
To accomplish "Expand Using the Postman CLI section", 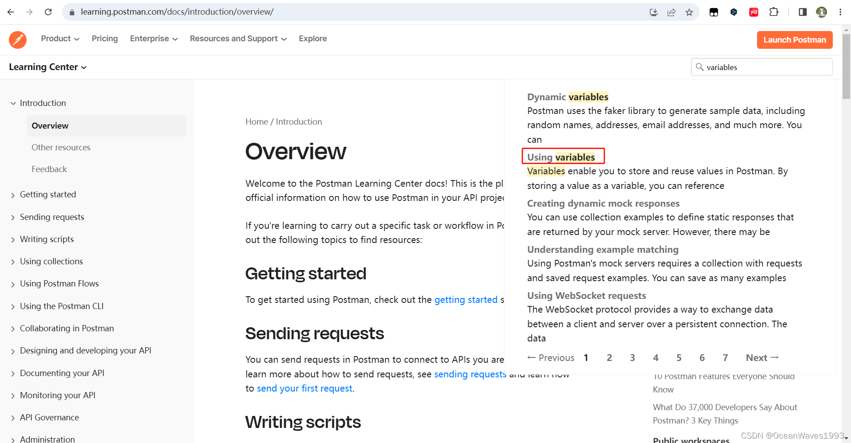I will point(13,307).
